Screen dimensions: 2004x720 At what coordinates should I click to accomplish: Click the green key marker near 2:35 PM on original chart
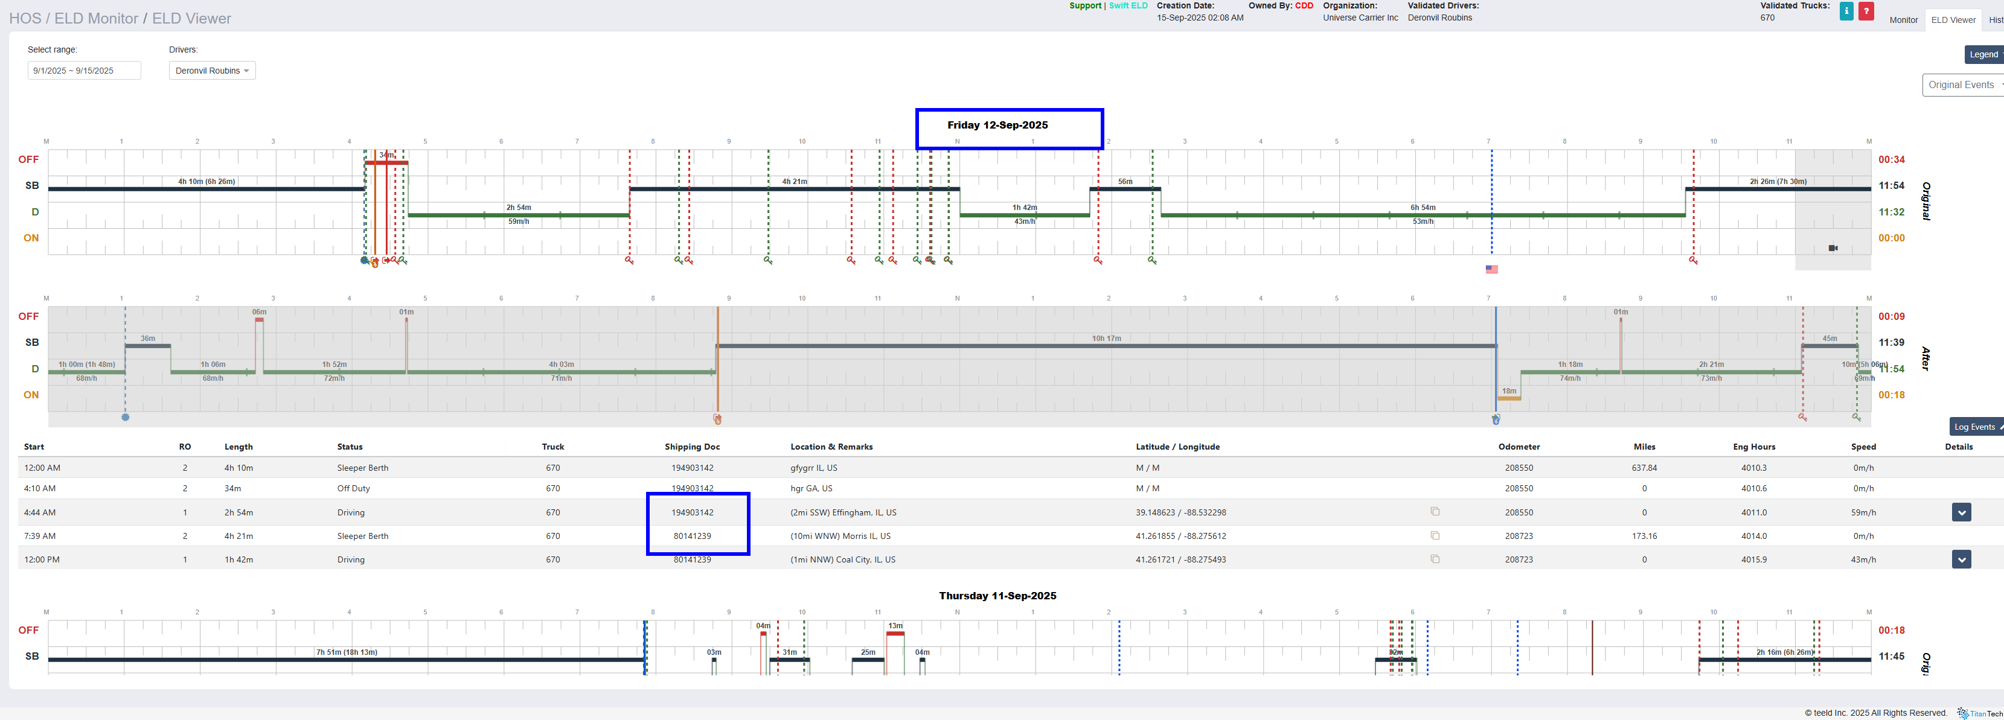tap(1152, 260)
